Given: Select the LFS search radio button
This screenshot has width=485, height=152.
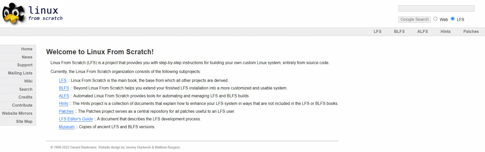Looking at the screenshot, I should pyautogui.click(x=453, y=19).
